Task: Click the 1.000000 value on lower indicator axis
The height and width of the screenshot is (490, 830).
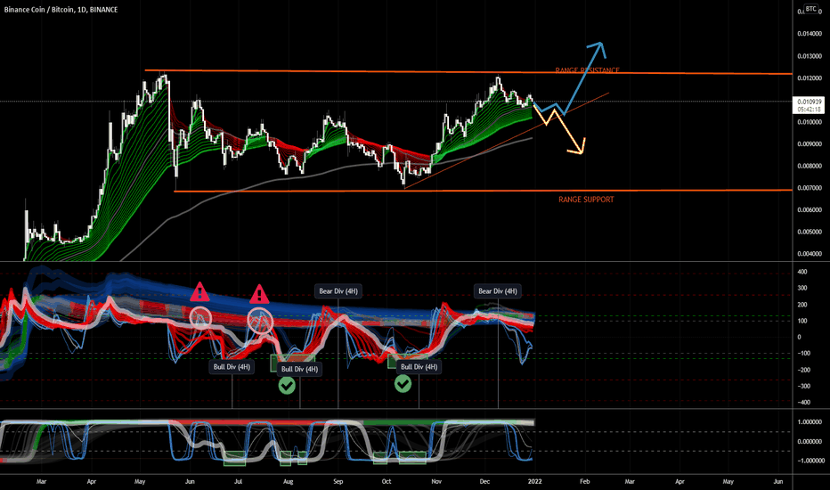Action: point(810,422)
